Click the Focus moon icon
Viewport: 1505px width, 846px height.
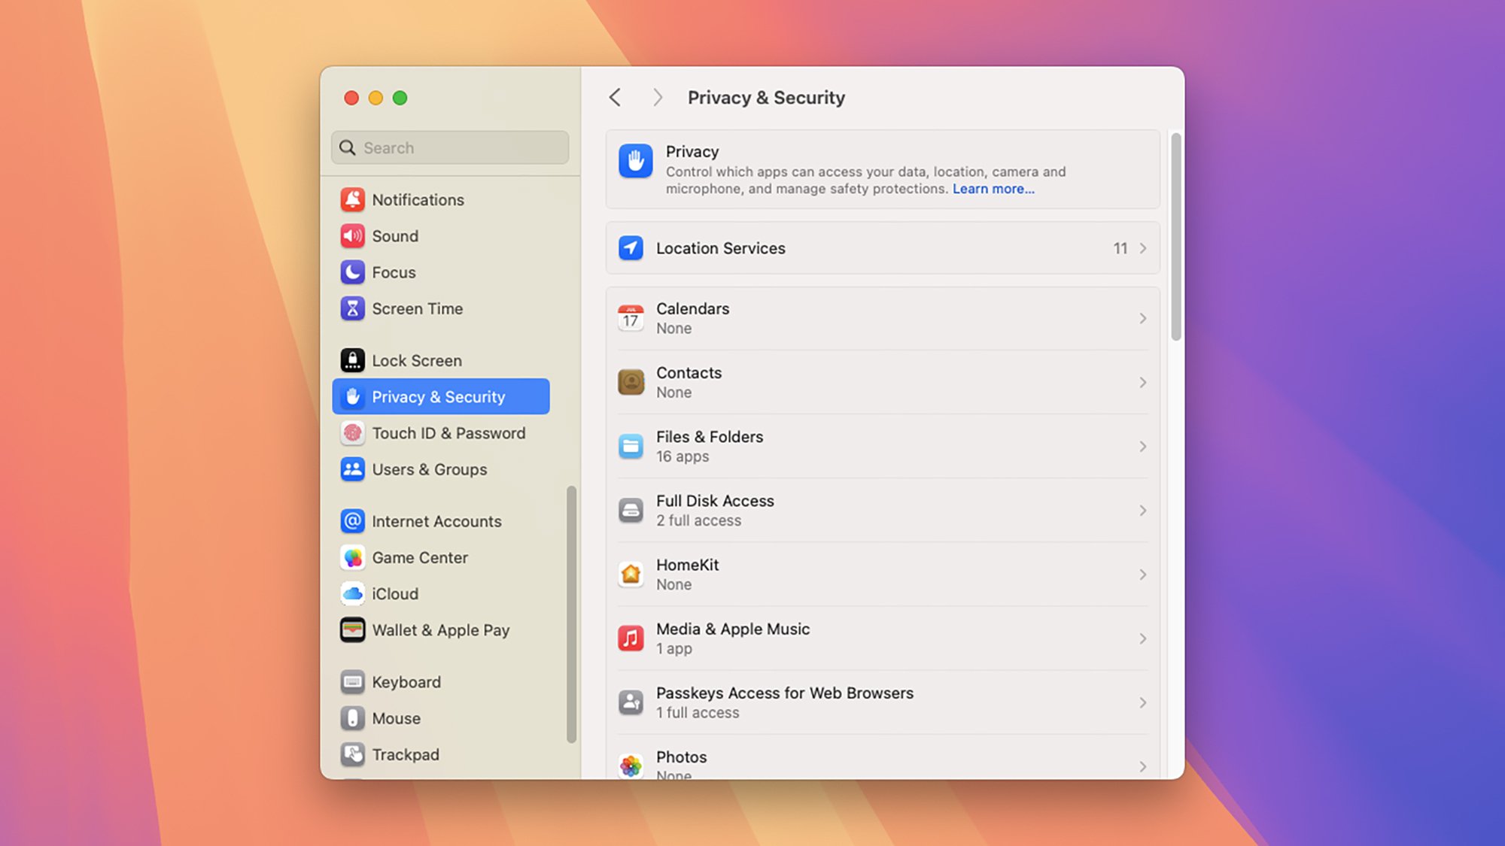coord(352,271)
